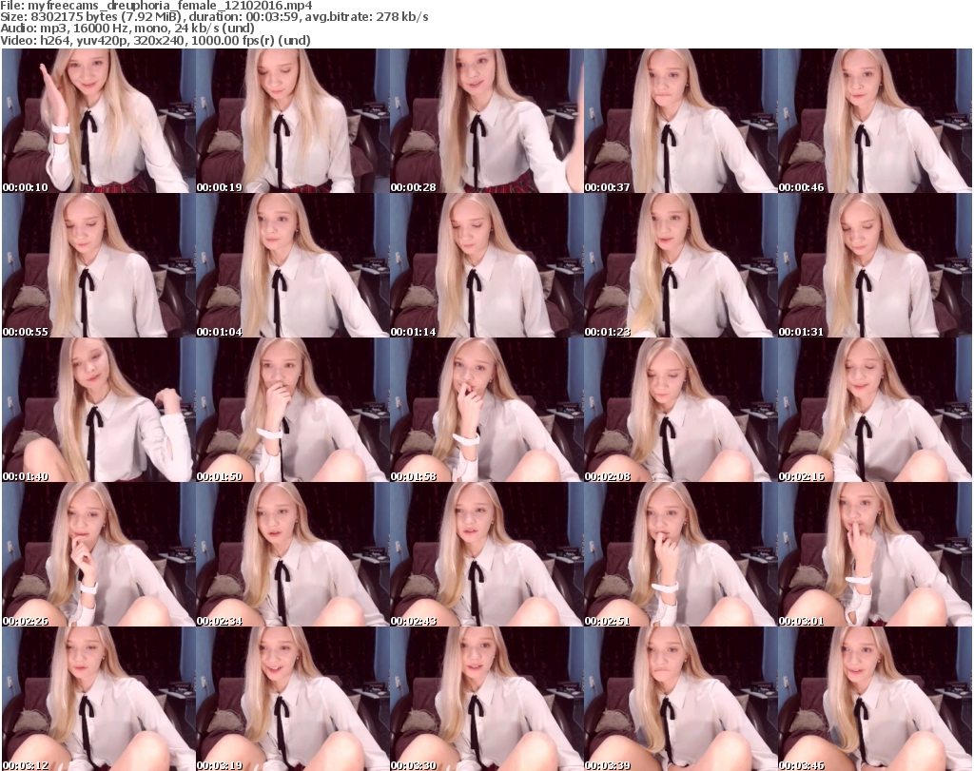This screenshot has height=771, width=974.
Task: Open the last frame at 00:03:46
Action: click(x=873, y=699)
